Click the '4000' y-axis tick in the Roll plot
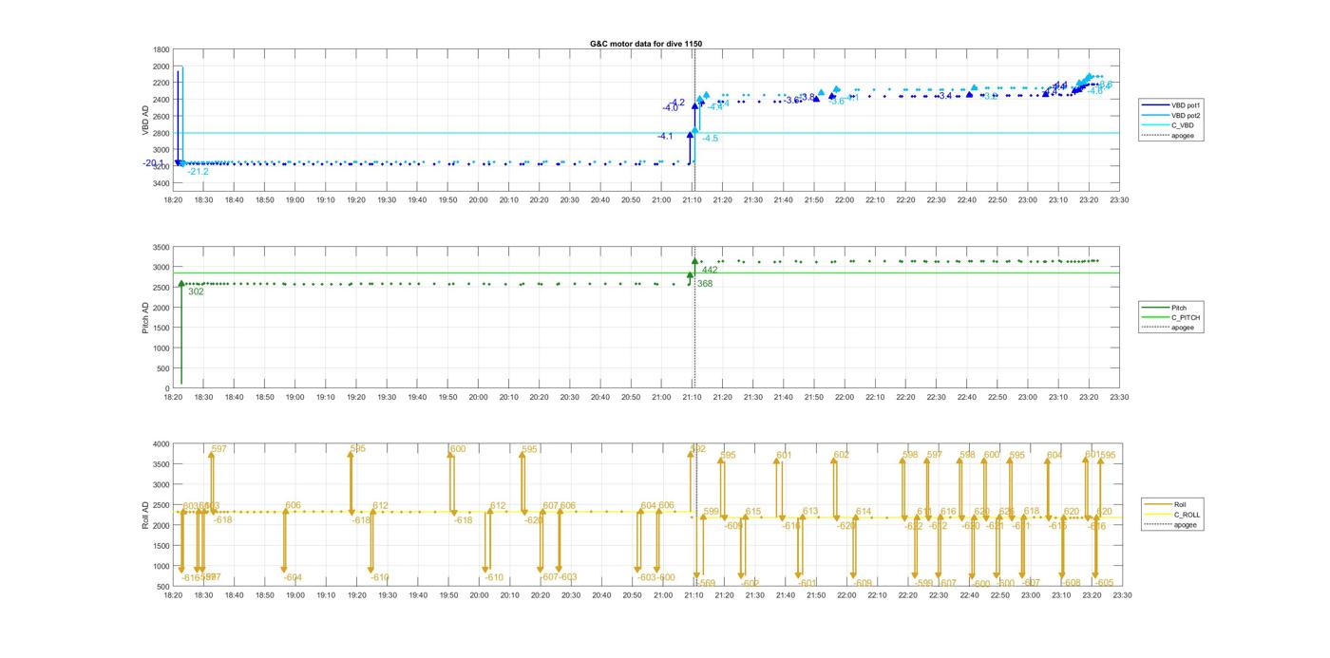Viewport: 1330px width, 658px height. pyautogui.click(x=161, y=444)
